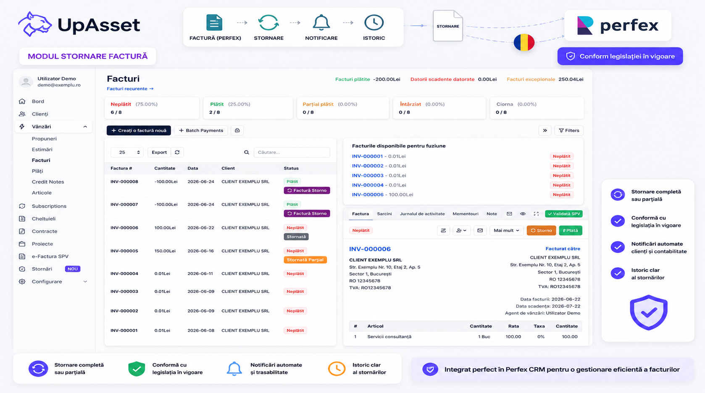705x393 pixels.
Task: Click the Contracte icon in sidebar
Action: coord(22,232)
